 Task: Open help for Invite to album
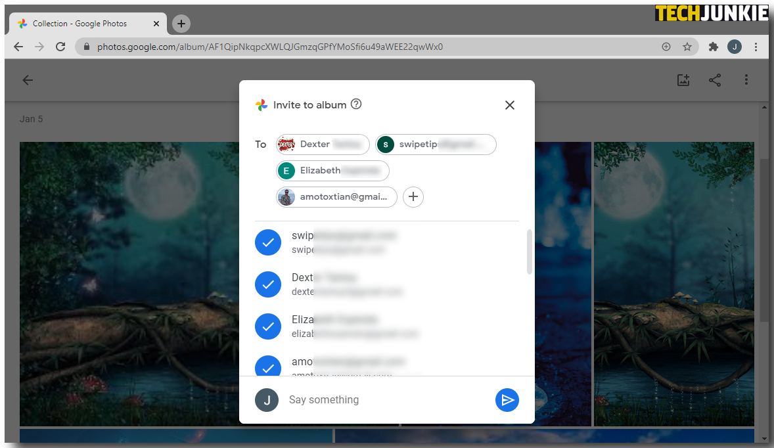356,104
